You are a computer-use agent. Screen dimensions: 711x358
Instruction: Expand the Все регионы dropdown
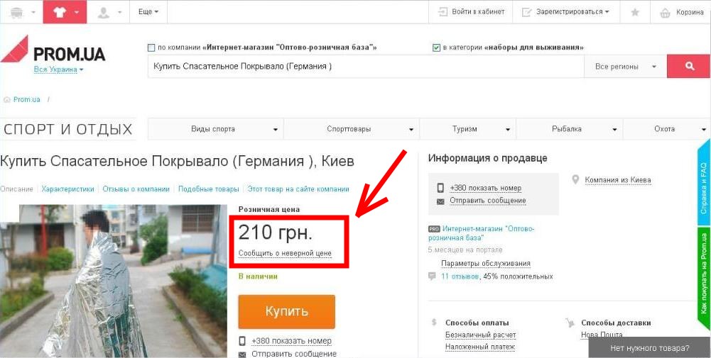(625, 67)
